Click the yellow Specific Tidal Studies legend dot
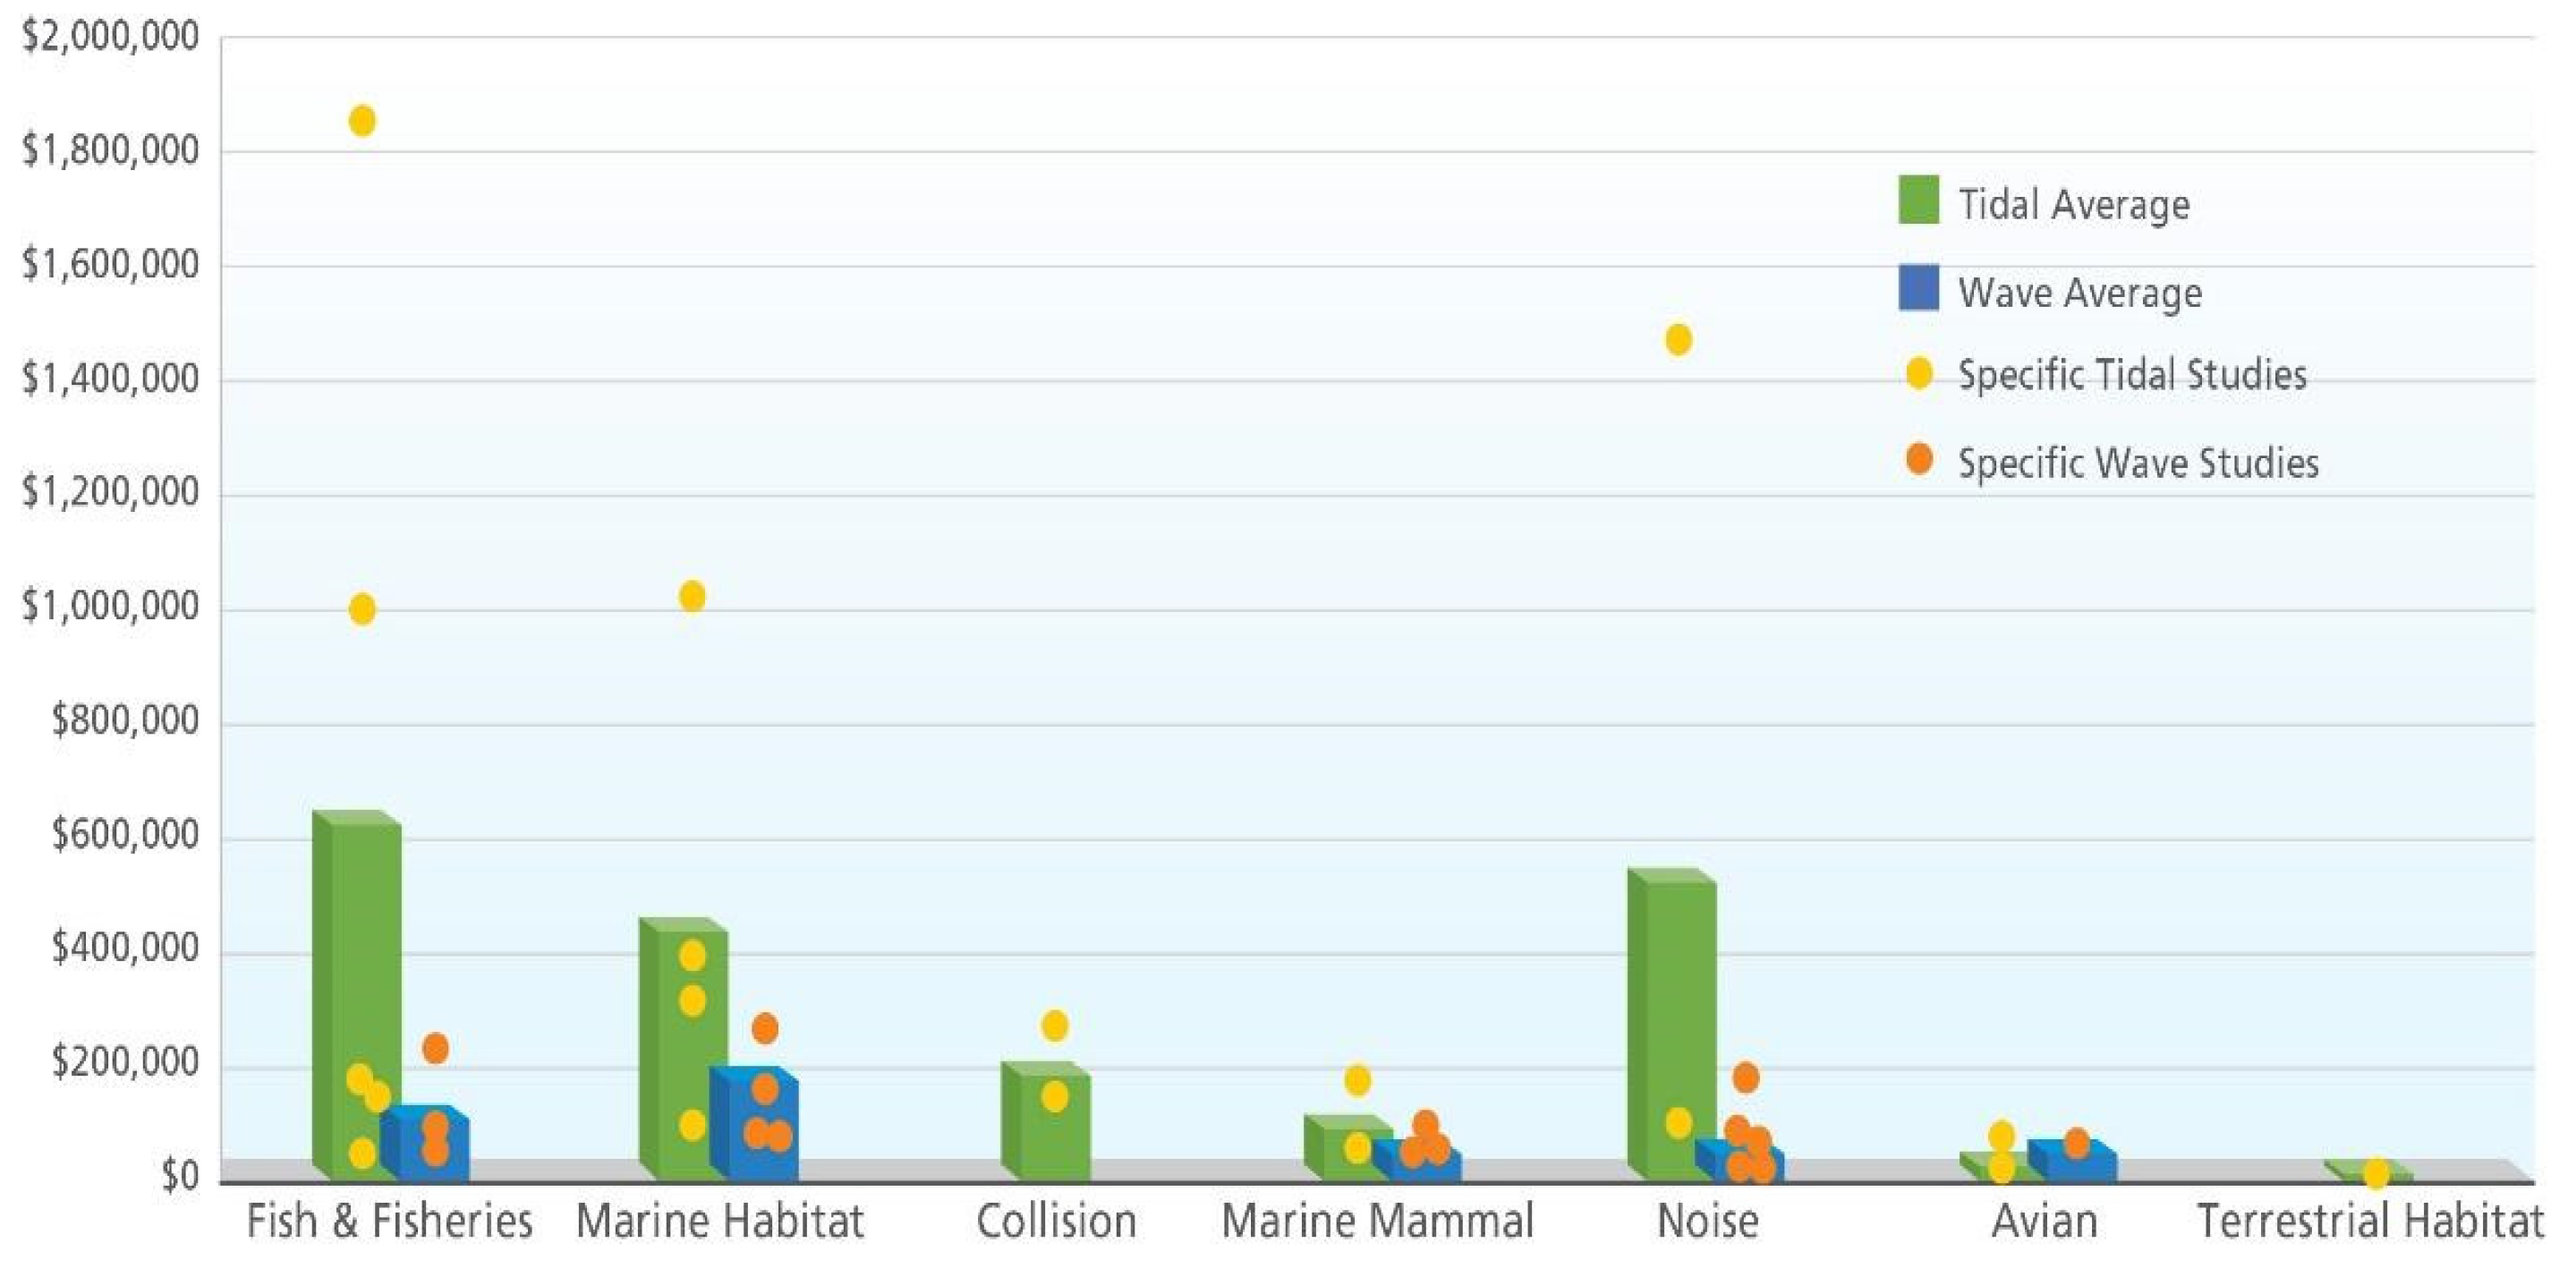This screenshot has width=2576, height=1277. point(1918,373)
